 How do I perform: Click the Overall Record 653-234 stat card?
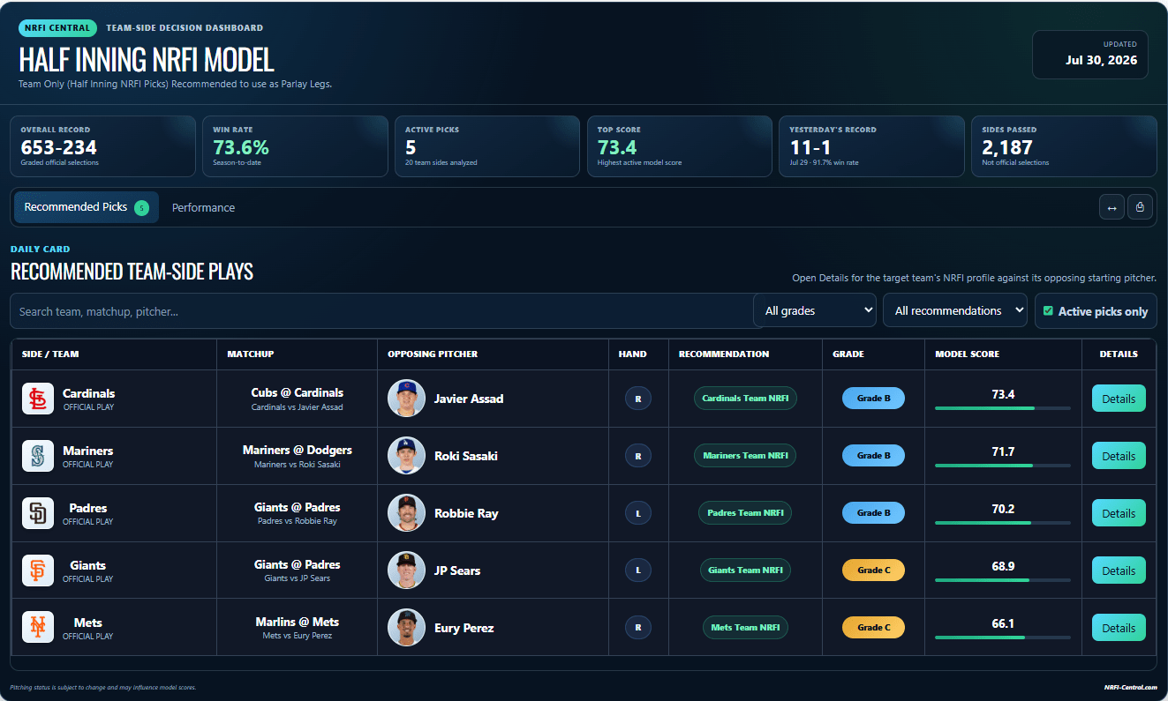103,146
